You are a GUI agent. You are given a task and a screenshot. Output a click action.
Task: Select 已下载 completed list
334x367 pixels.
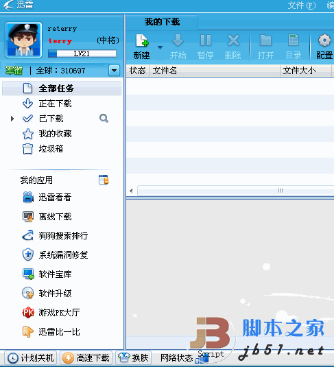pyautogui.click(x=51, y=119)
